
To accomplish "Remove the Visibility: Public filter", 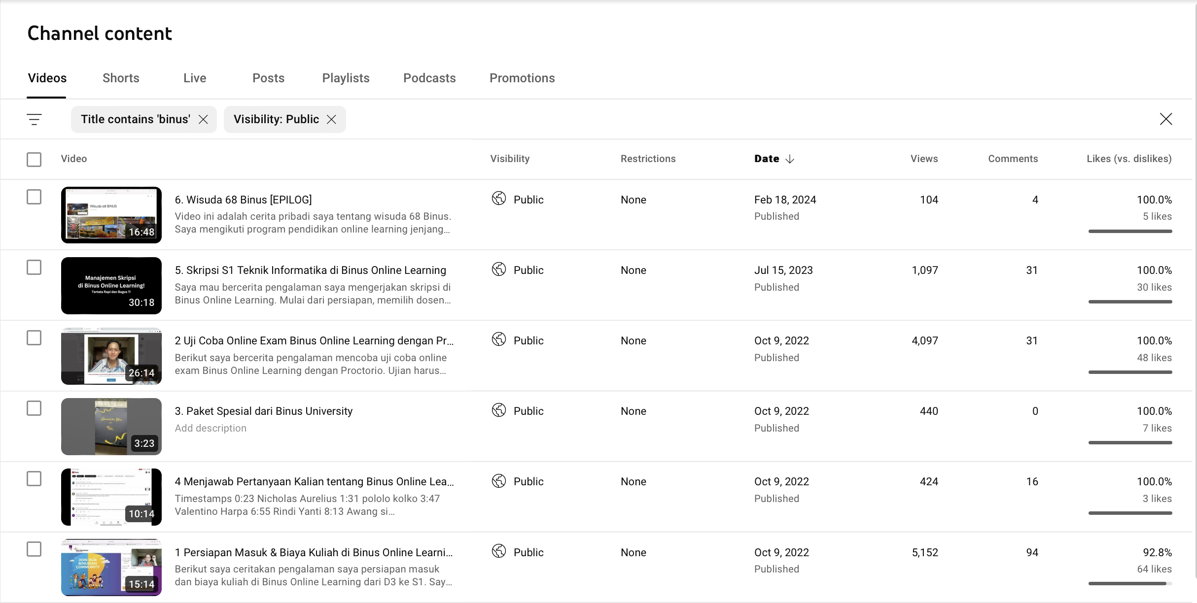I will click(330, 119).
